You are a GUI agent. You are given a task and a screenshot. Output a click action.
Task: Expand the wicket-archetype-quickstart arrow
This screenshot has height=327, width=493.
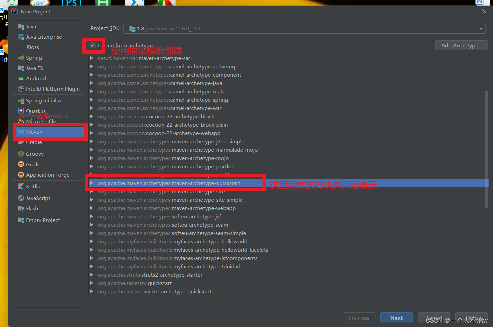pos(92,291)
